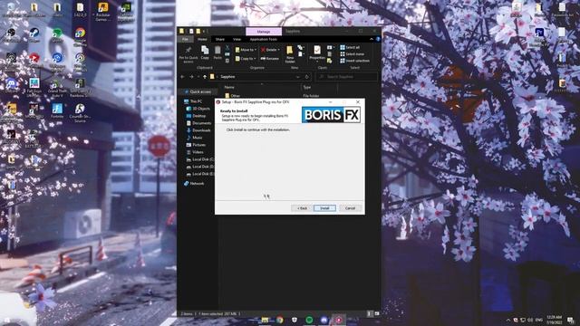Image resolution: width=580 pixels, height=326 pixels.
Task: Show hidden system tray icons
Action: [x=507, y=320]
